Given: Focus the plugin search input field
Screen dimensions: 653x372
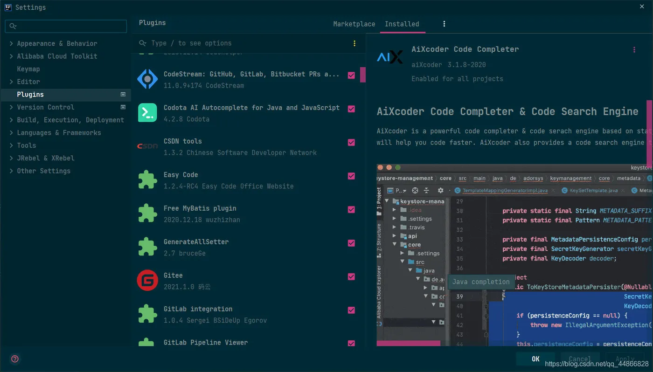Looking at the screenshot, I should tap(249, 43).
